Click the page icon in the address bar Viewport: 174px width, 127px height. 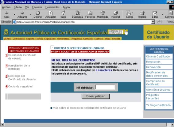(x=15, y=22)
